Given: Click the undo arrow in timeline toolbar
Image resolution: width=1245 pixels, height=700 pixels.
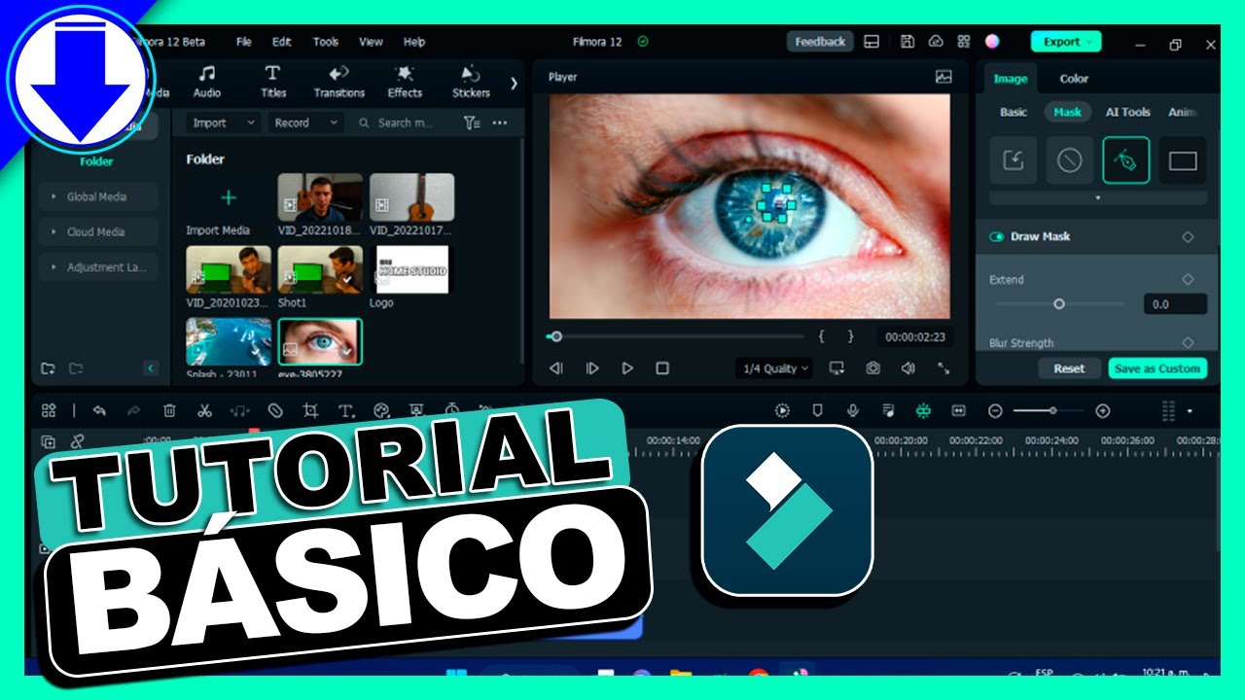Looking at the screenshot, I should (x=99, y=411).
